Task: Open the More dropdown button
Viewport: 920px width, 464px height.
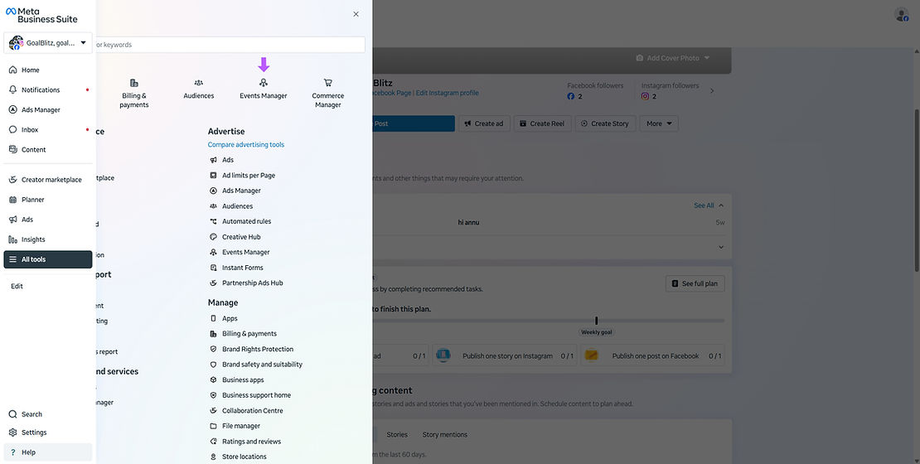Action: tap(659, 123)
